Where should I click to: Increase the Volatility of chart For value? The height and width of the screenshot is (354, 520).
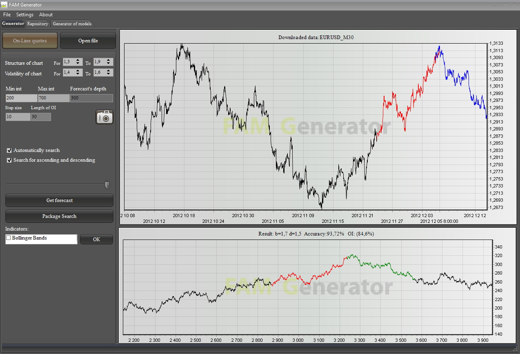pos(78,71)
